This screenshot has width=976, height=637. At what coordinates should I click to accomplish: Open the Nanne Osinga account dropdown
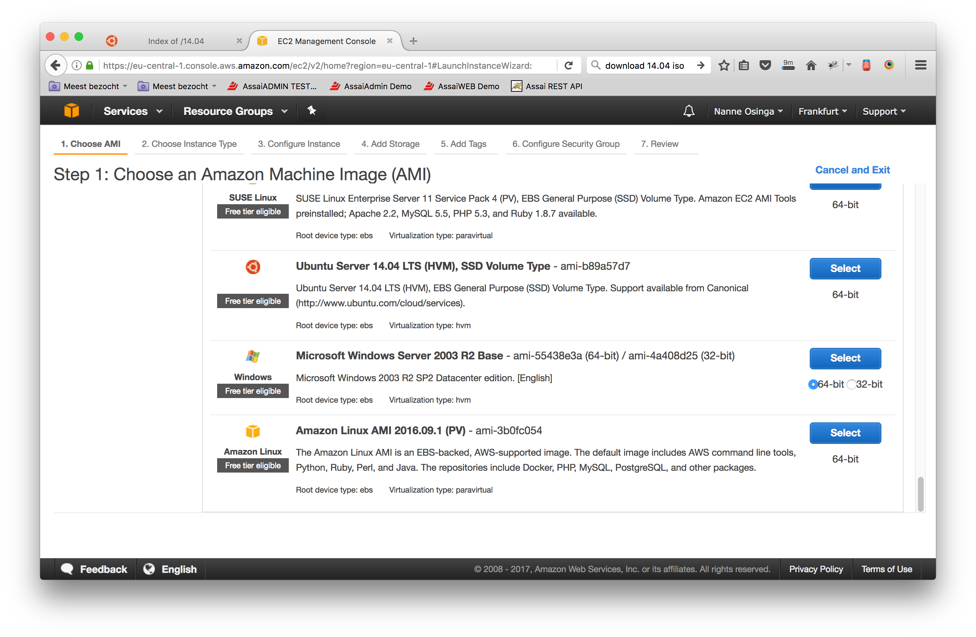point(748,111)
